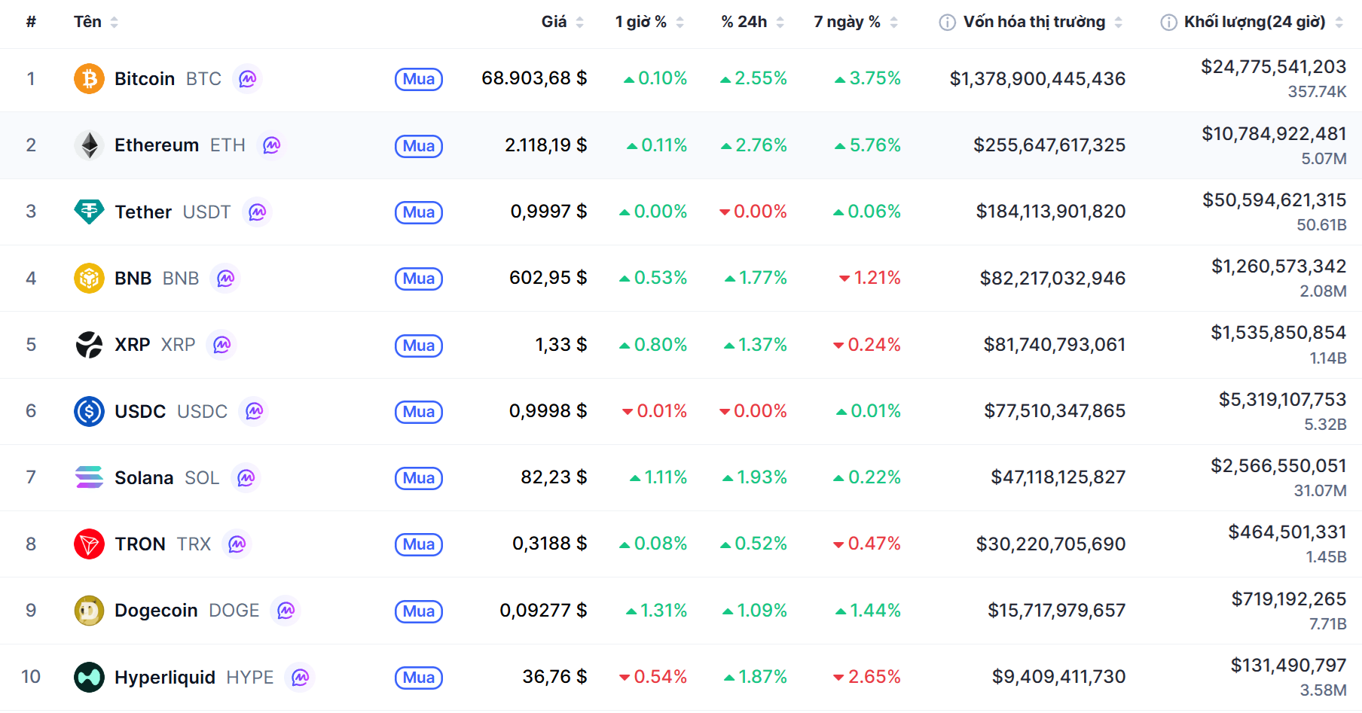Click the Mua button for Solana
The width and height of the screenshot is (1362, 713).
coord(419,478)
